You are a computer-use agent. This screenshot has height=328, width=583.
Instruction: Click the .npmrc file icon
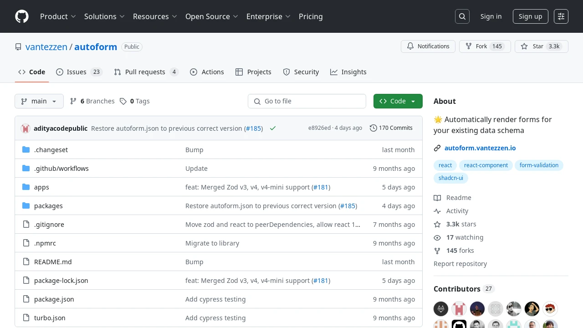click(26, 243)
